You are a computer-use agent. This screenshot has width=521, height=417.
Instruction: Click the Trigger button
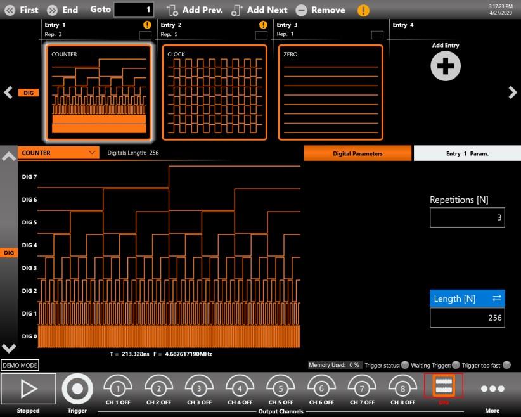[77, 389]
